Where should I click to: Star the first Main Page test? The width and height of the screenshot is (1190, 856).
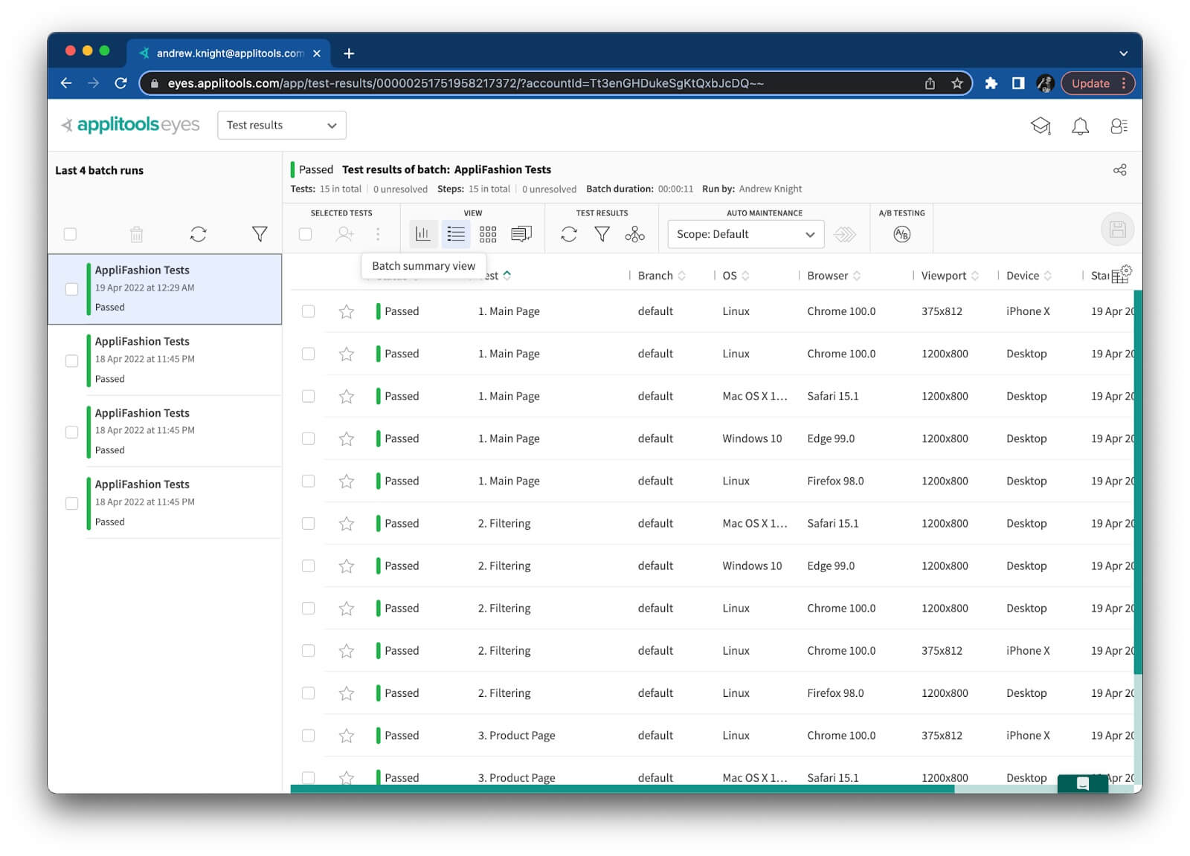(x=347, y=311)
